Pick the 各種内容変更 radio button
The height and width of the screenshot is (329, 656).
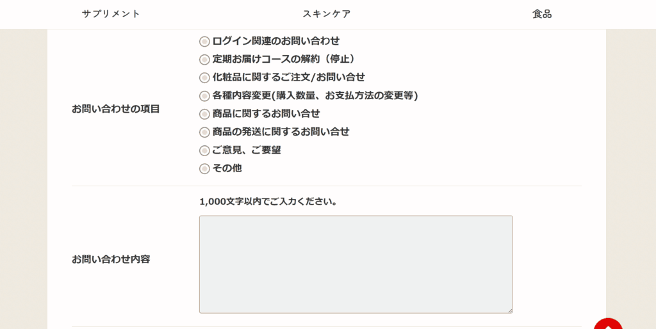204,96
